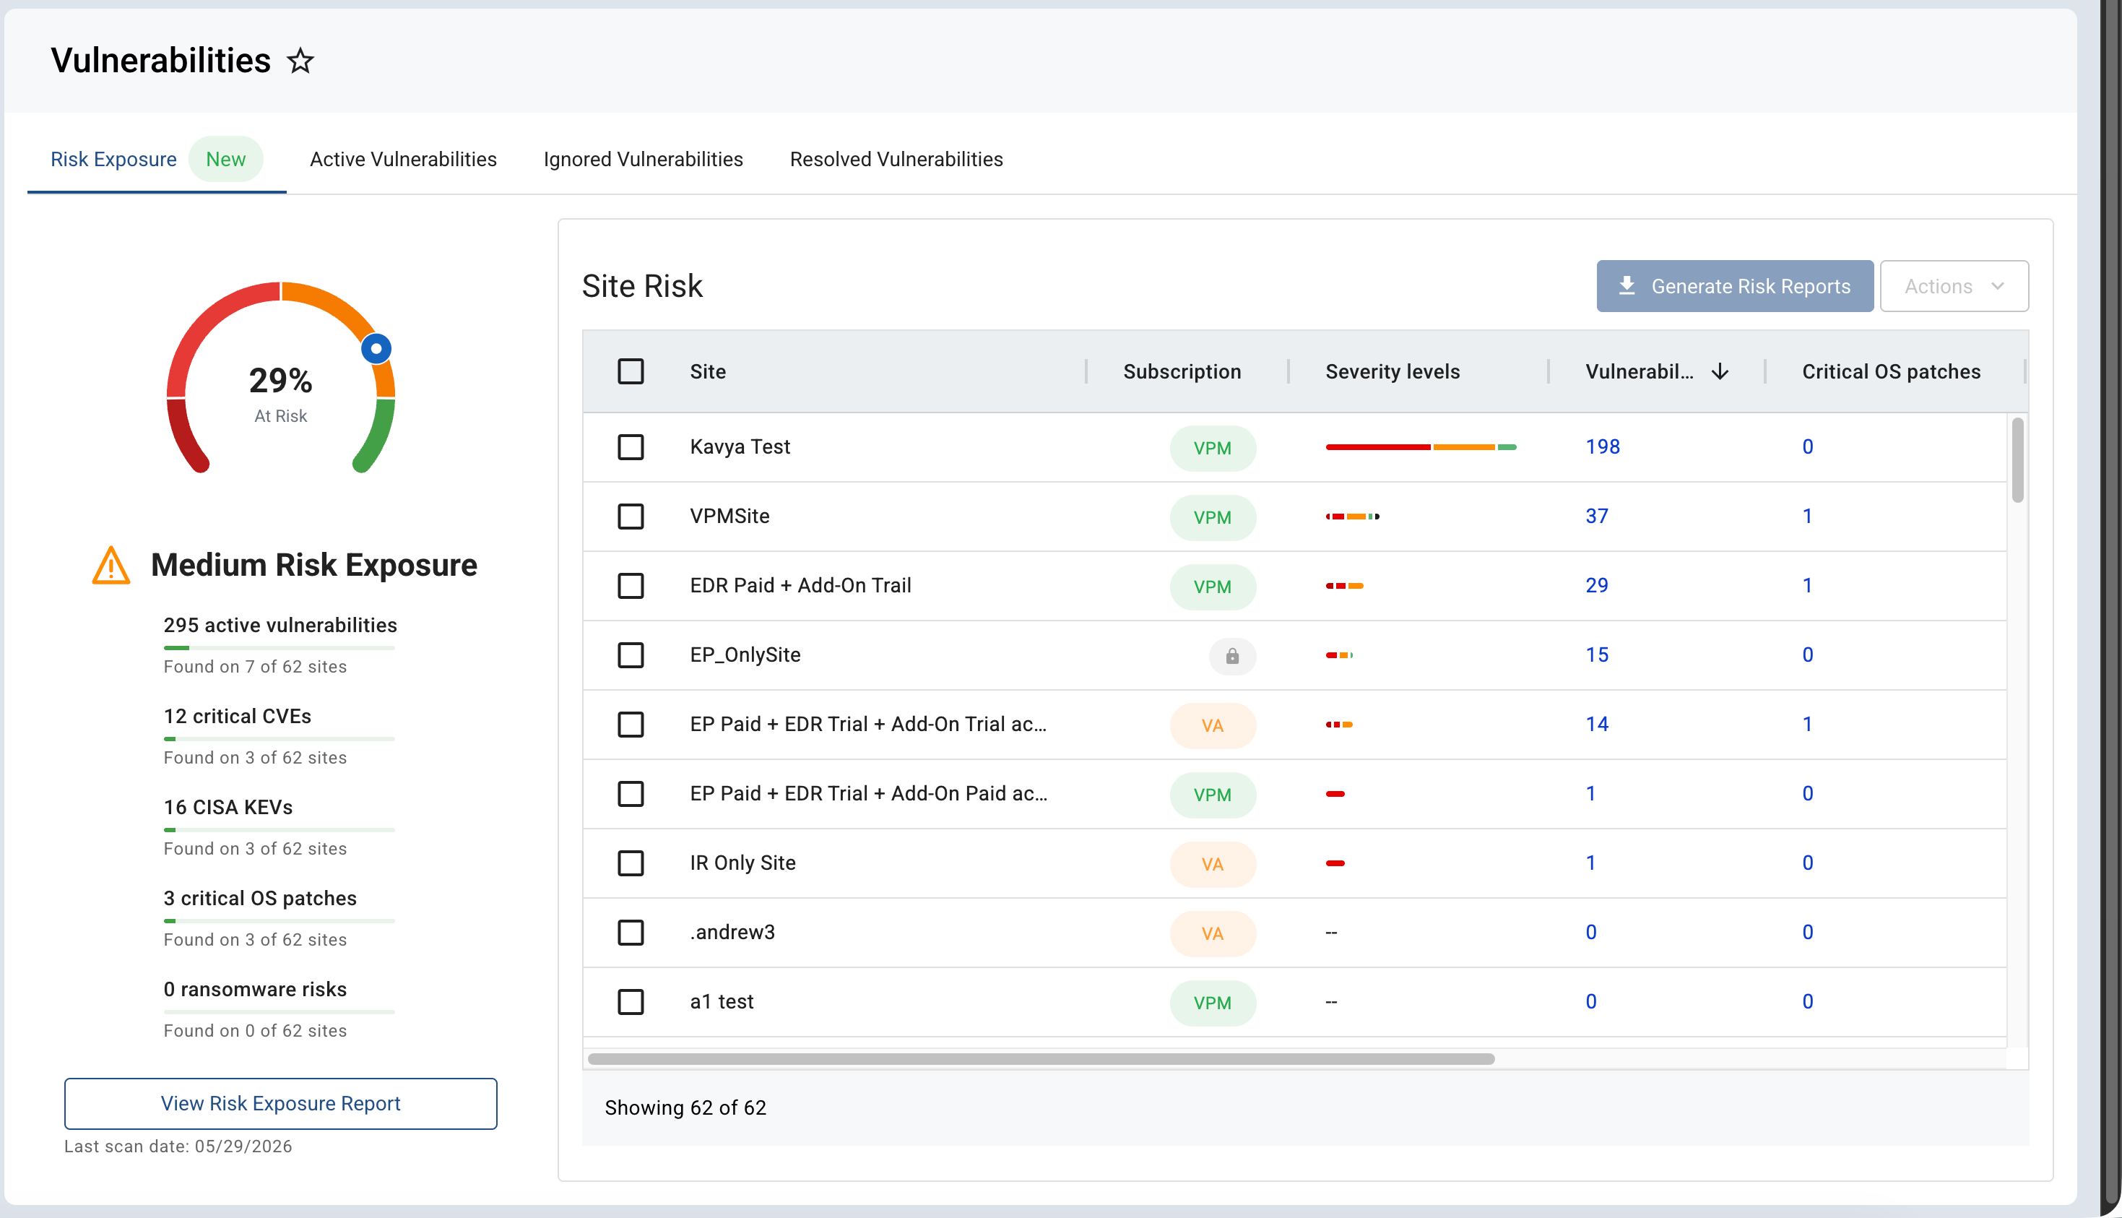Click the horizontal scrollbar under the site table
This screenshot has width=2122, height=1218.
[1041, 1059]
